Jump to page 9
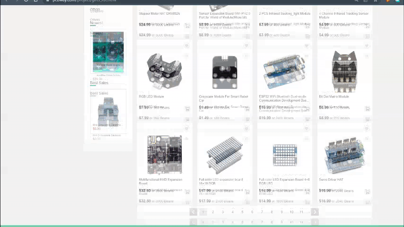The height and width of the screenshot is (227, 404). coord(281,212)
